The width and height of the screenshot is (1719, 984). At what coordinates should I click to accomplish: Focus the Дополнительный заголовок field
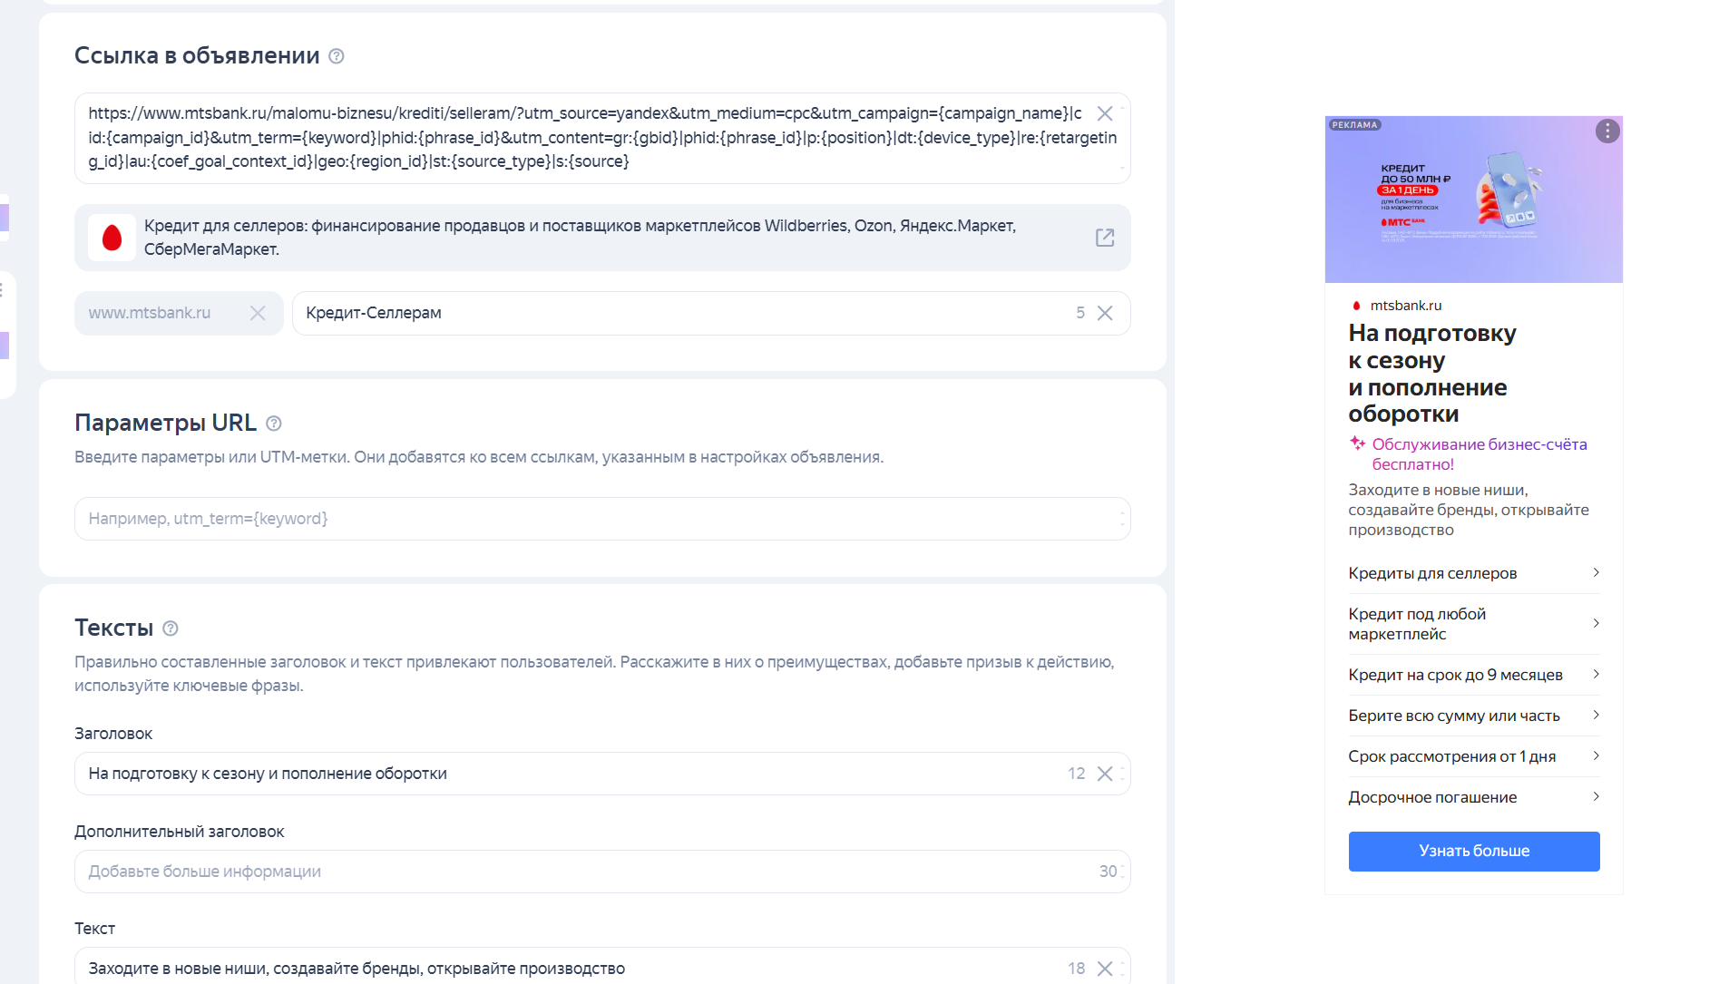point(602,872)
